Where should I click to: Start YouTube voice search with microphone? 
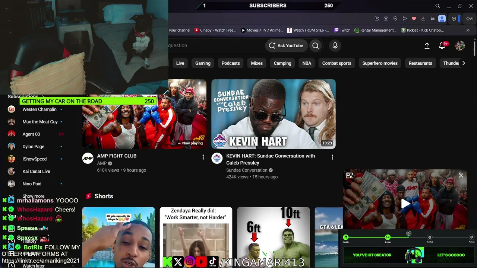335,45
